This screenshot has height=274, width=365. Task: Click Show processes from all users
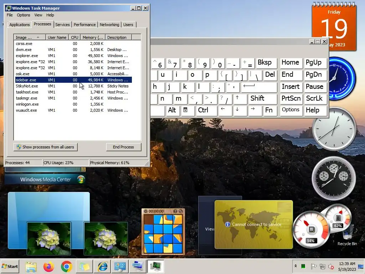tap(45, 147)
